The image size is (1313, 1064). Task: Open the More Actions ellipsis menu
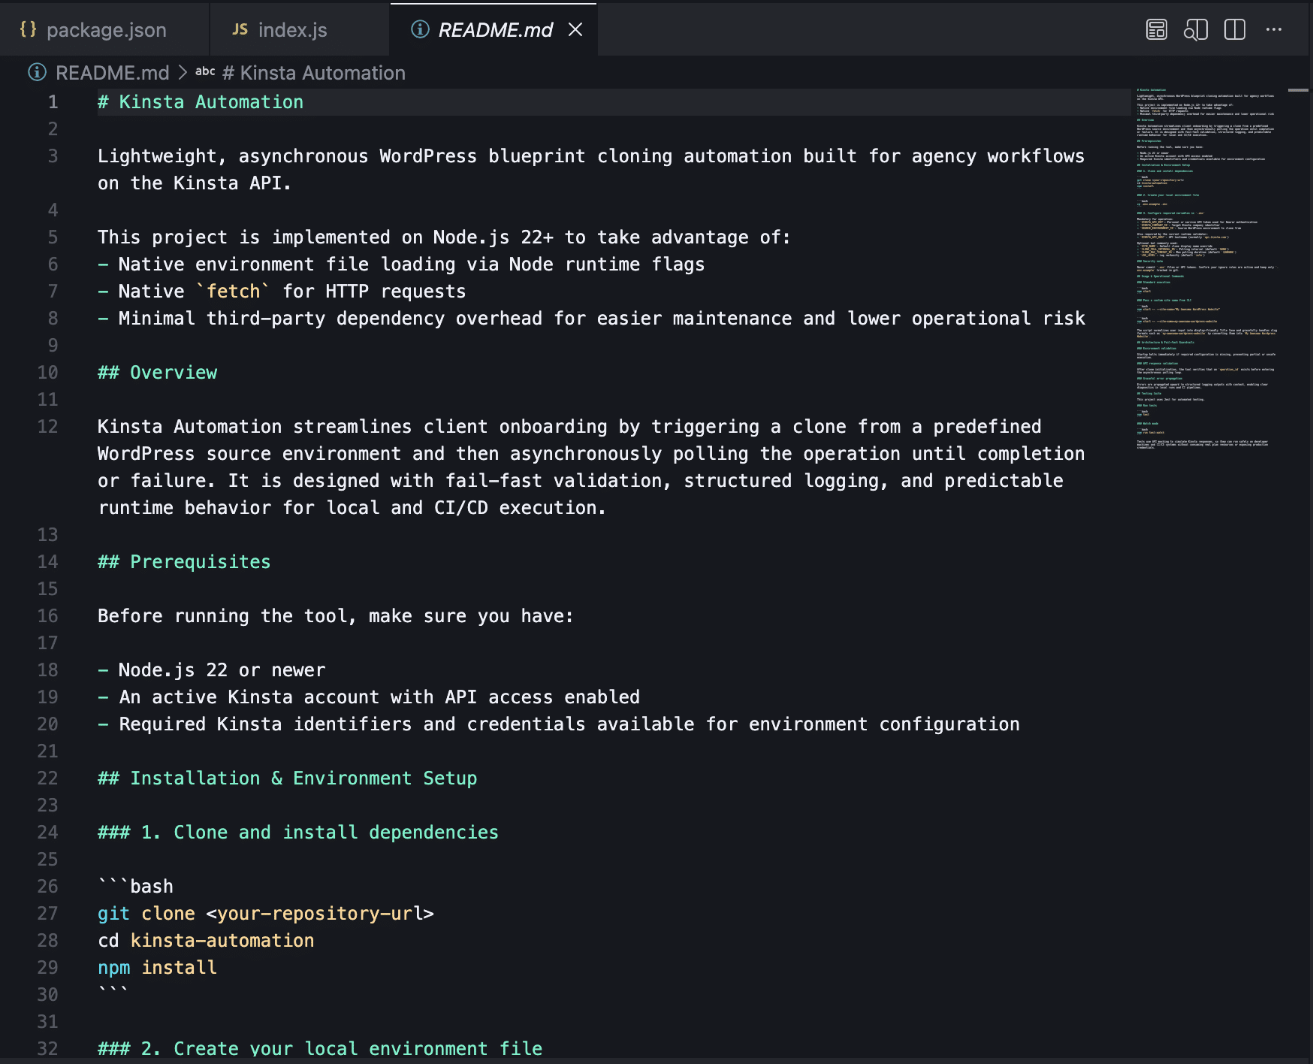1274,29
